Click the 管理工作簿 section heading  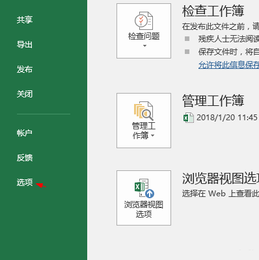coord(213,101)
